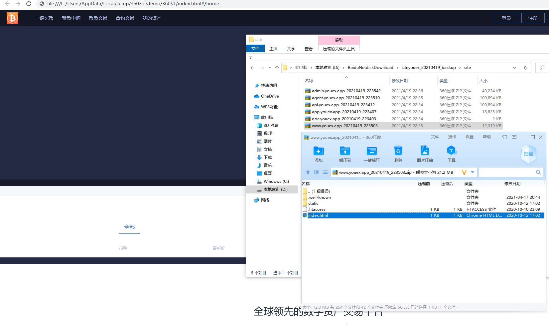The width and height of the screenshot is (549, 325).
Task: Open the 我的资产 nav link
Action: tap(152, 18)
